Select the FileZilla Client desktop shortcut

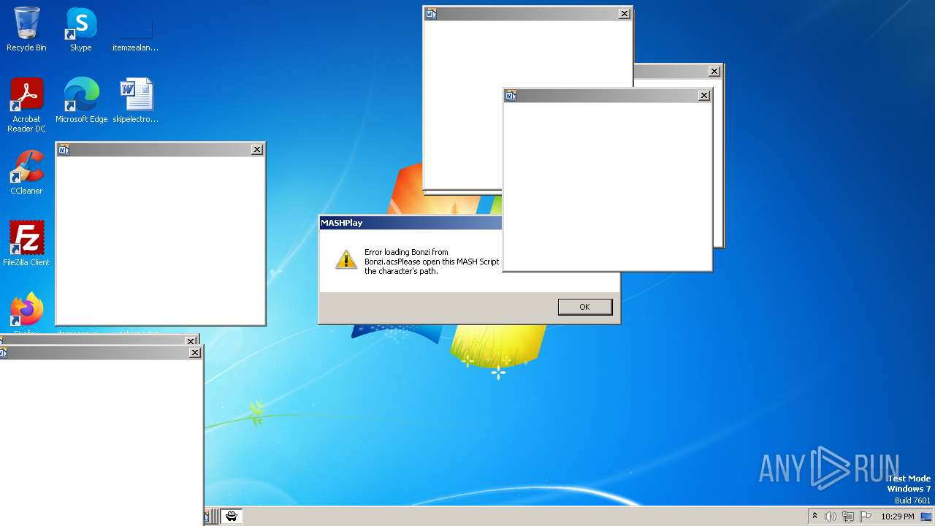(26, 244)
